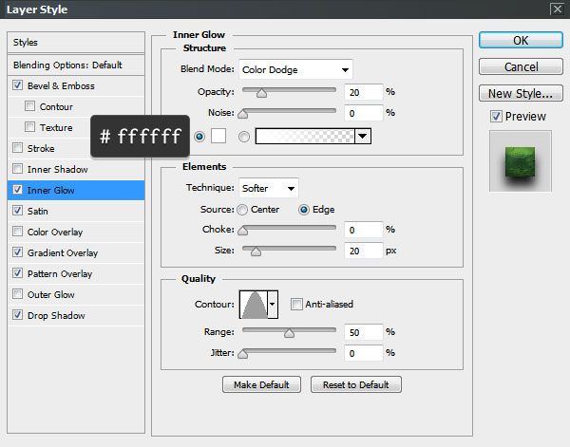The height and width of the screenshot is (447, 570).
Task: Open the Contour picker dropdown arrow
Action: pos(273,305)
